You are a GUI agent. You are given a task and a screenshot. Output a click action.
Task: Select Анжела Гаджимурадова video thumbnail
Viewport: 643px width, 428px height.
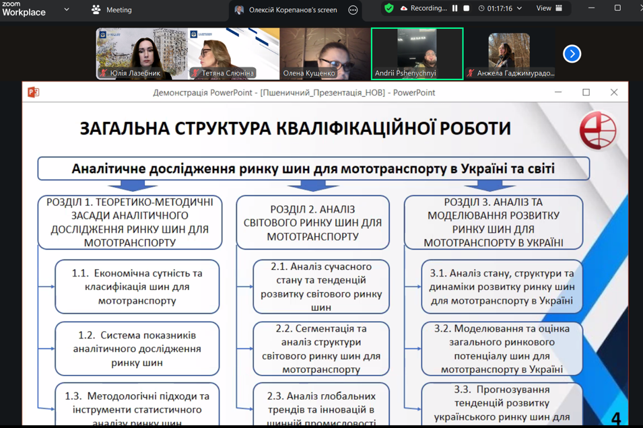pyautogui.click(x=509, y=54)
